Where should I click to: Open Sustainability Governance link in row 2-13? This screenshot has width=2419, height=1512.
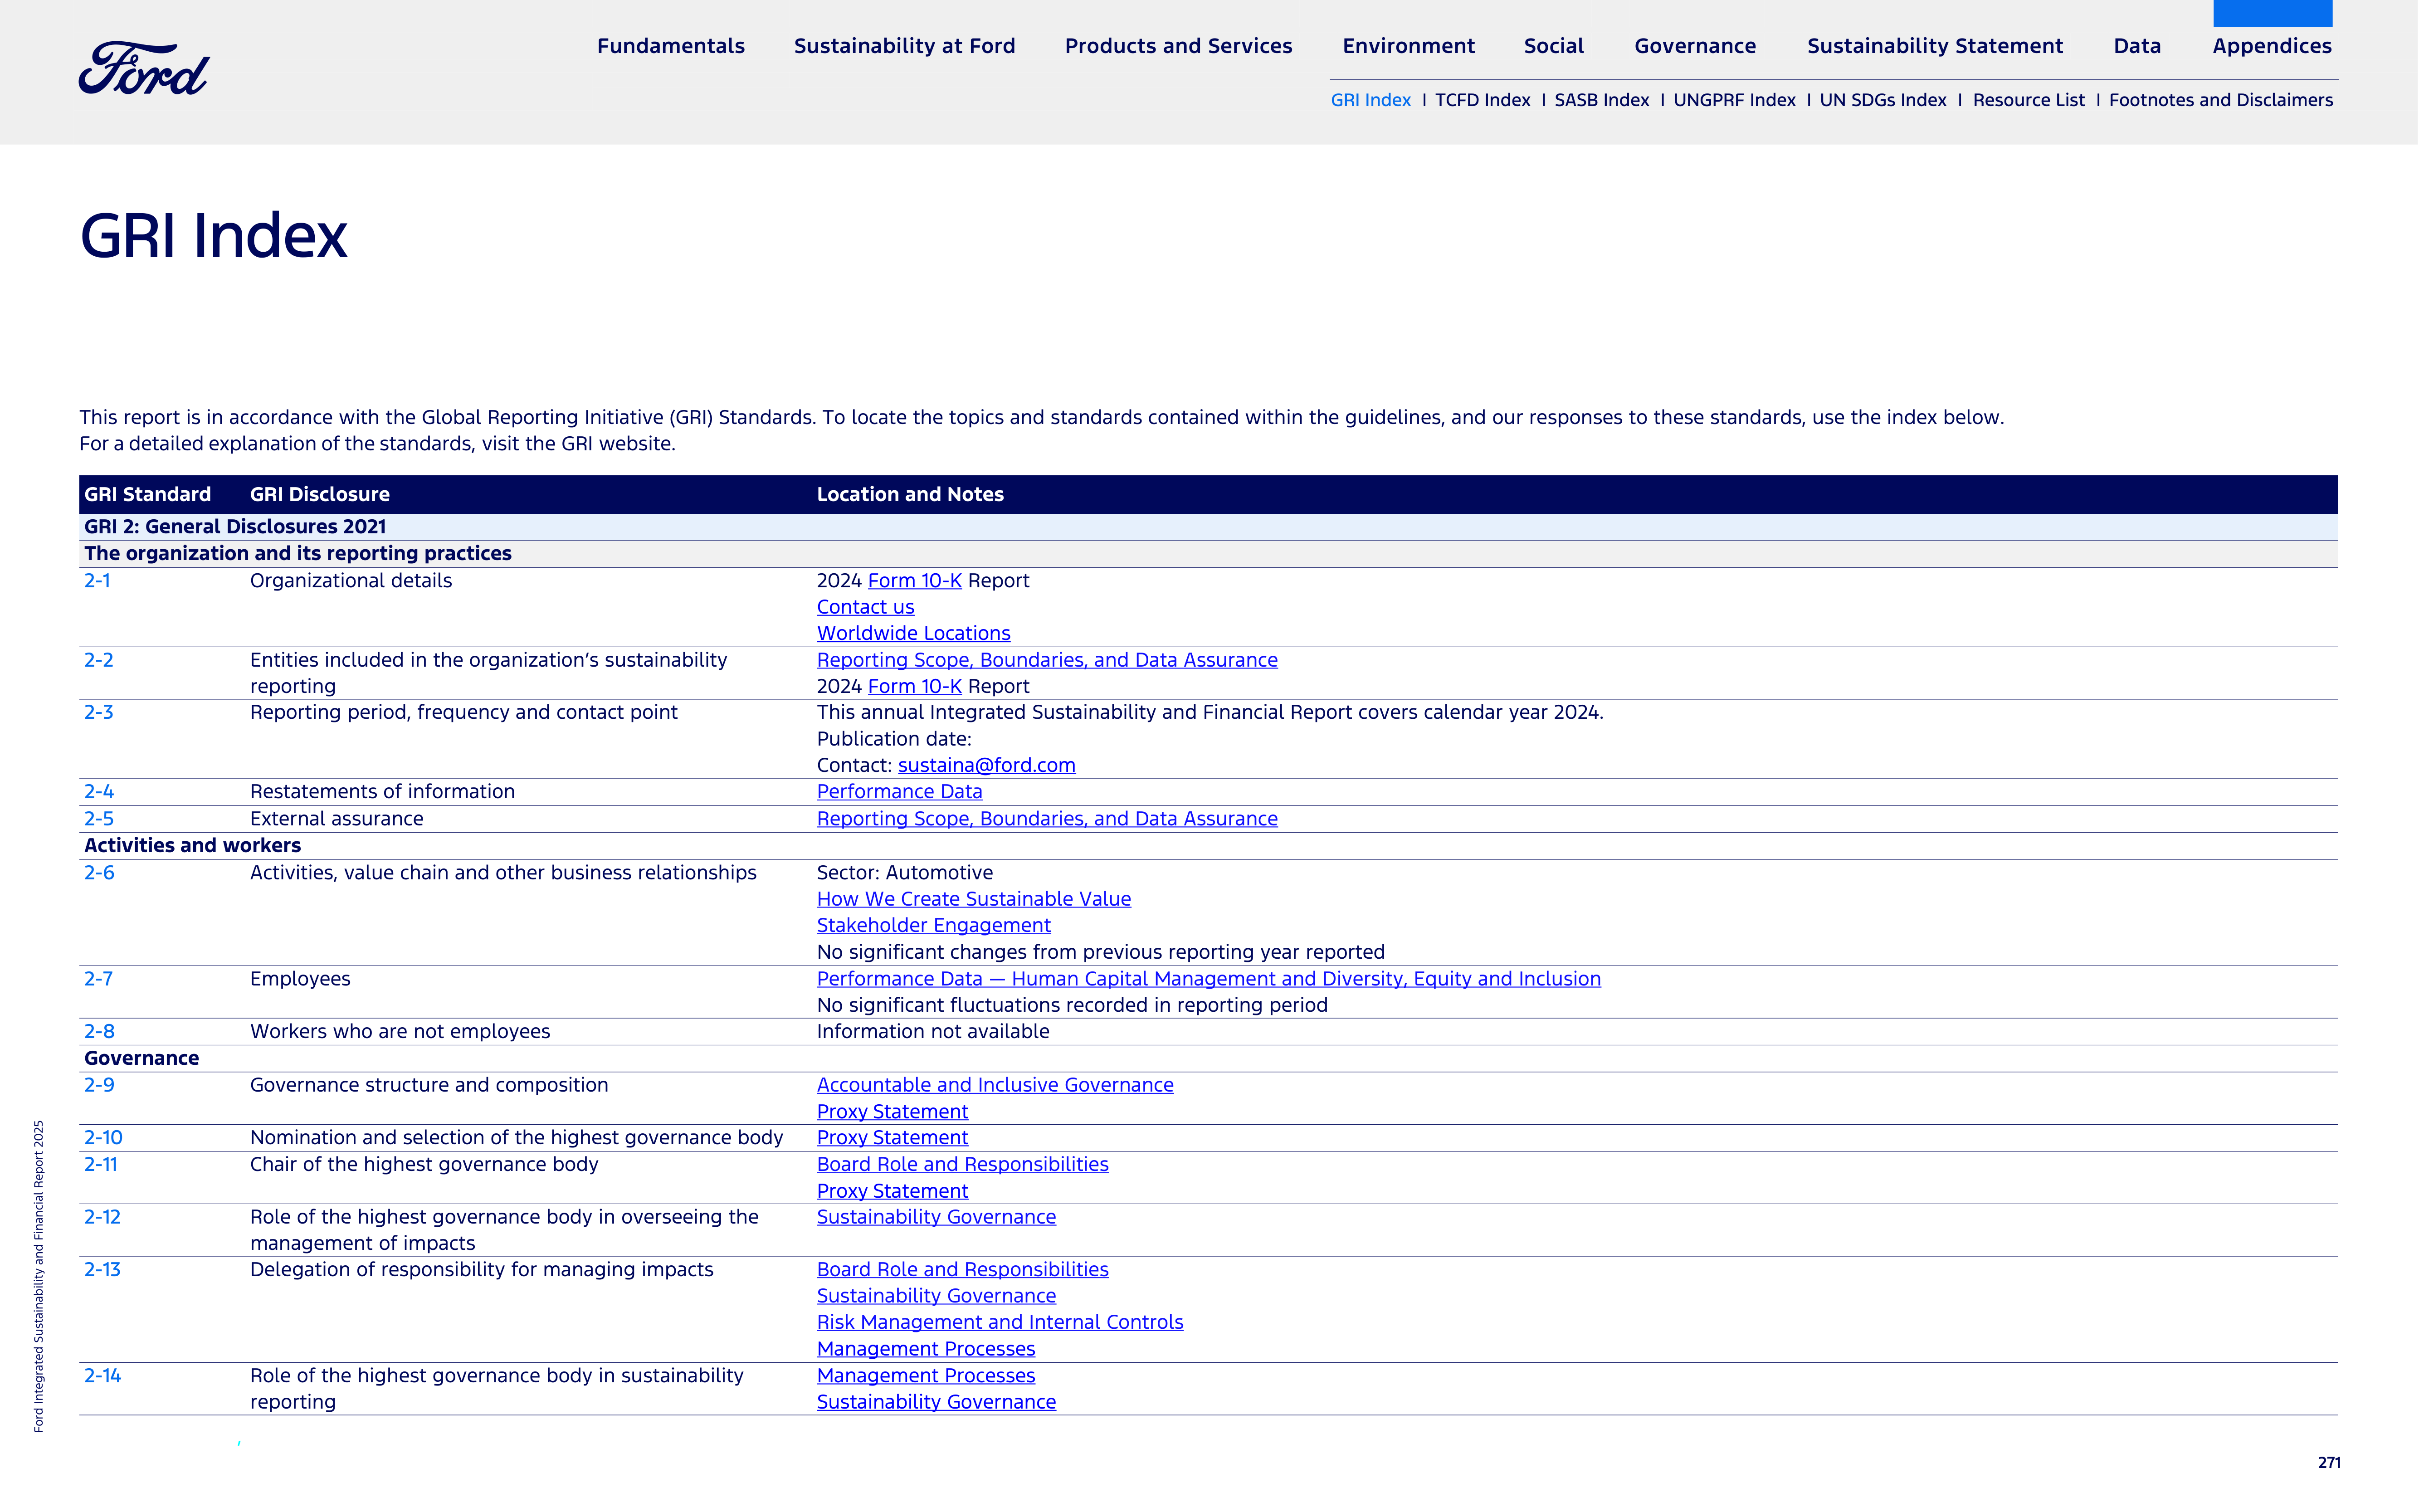tap(936, 1296)
